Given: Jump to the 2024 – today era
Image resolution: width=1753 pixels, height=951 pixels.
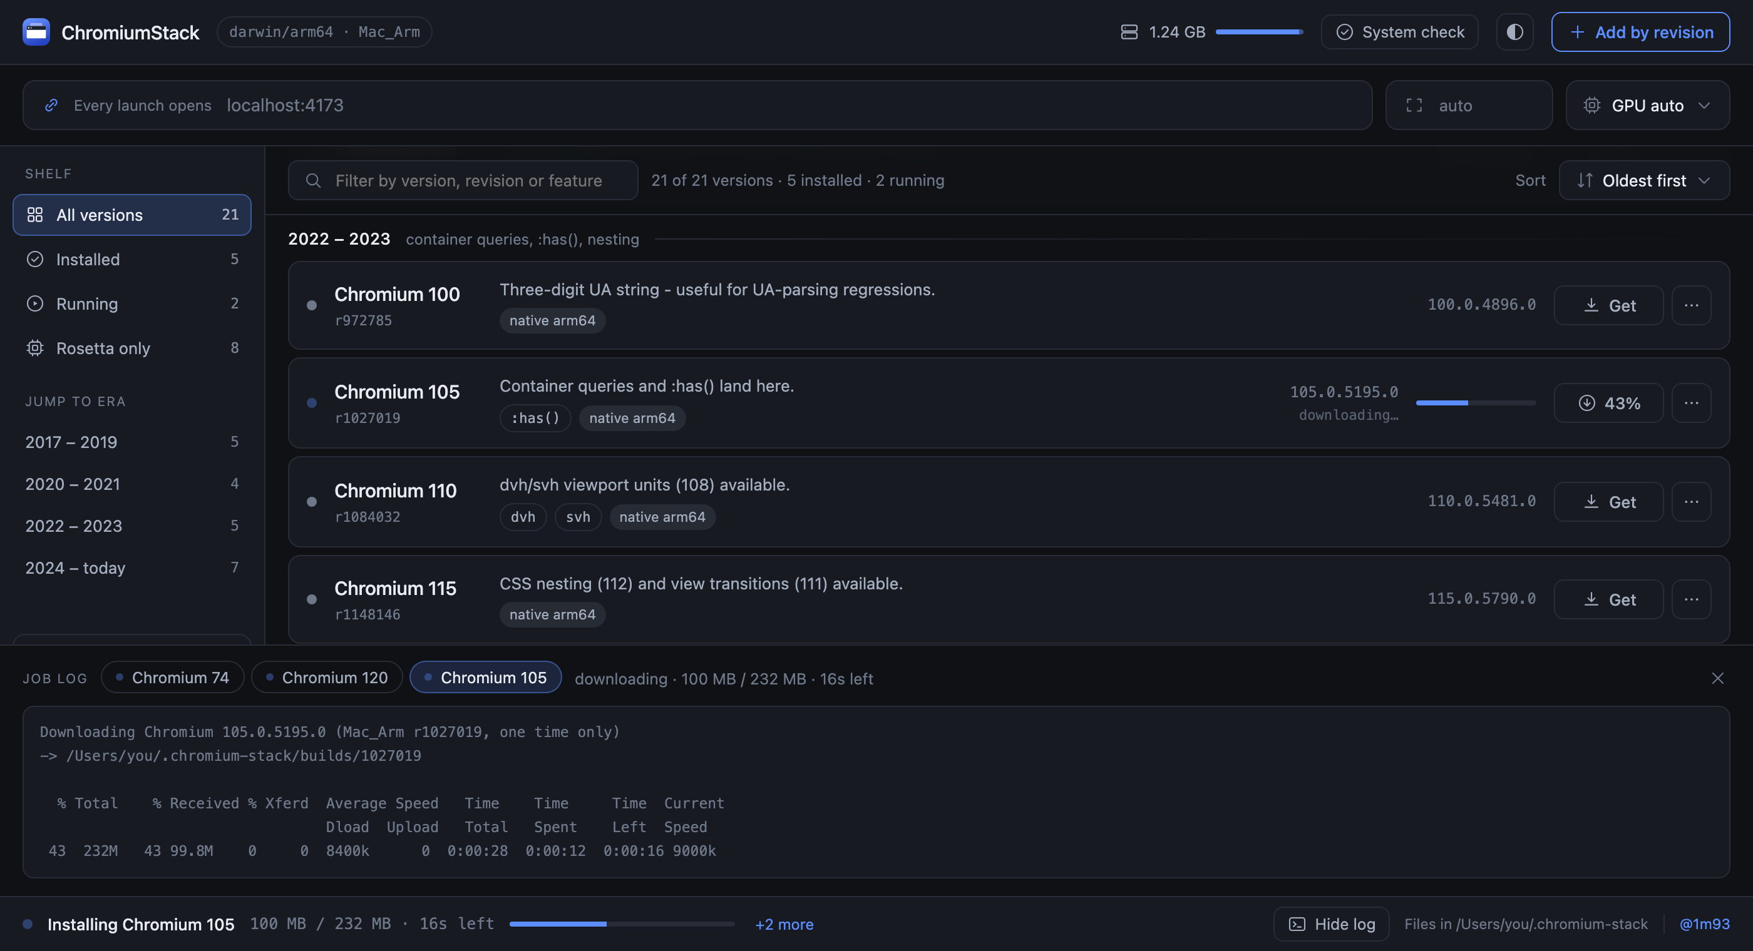Looking at the screenshot, I should pyautogui.click(x=132, y=568).
